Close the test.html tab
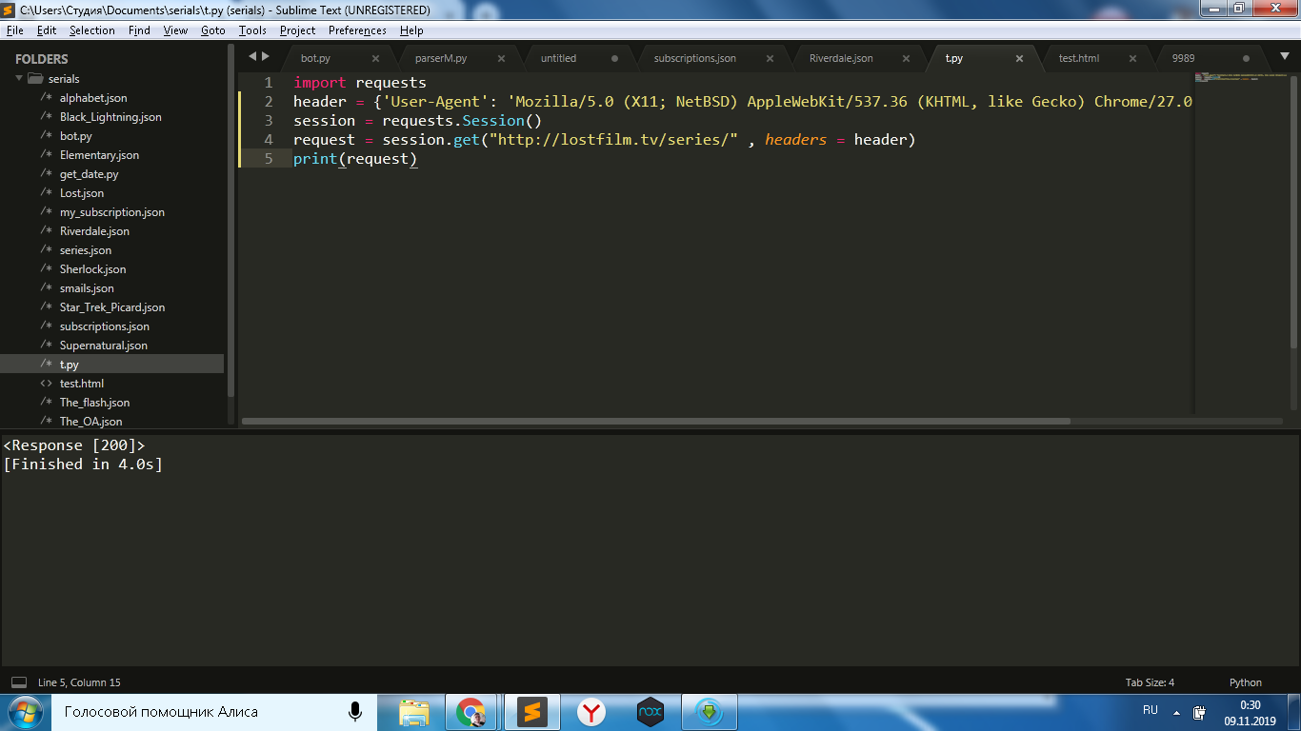This screenshot has width=1301, height=731. (x=1132, y=58)
